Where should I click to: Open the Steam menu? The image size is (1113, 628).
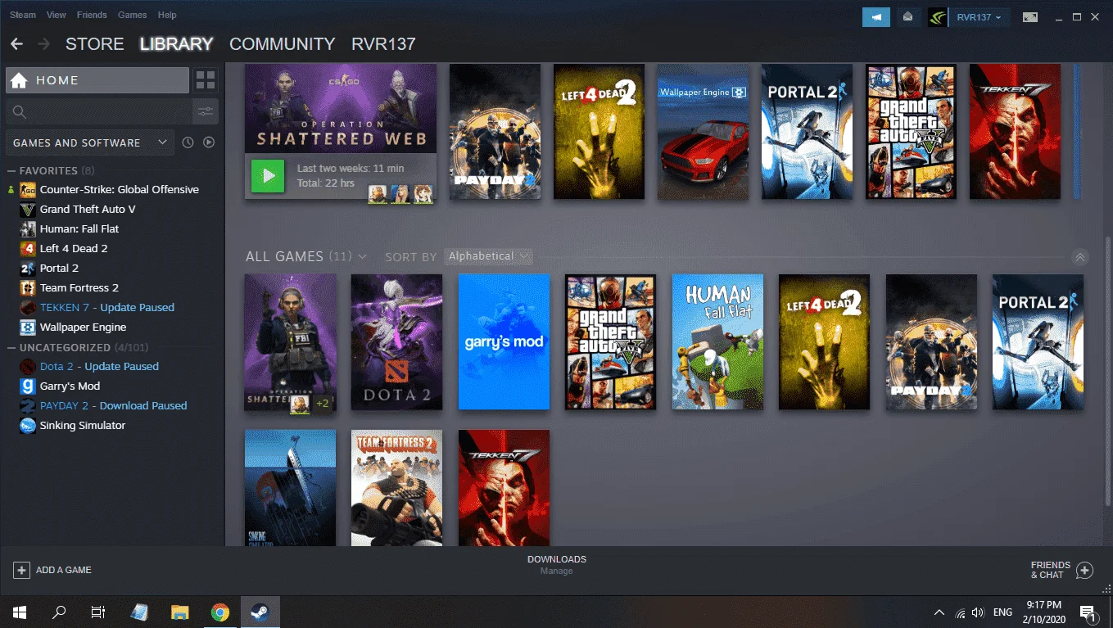[23, 15]
